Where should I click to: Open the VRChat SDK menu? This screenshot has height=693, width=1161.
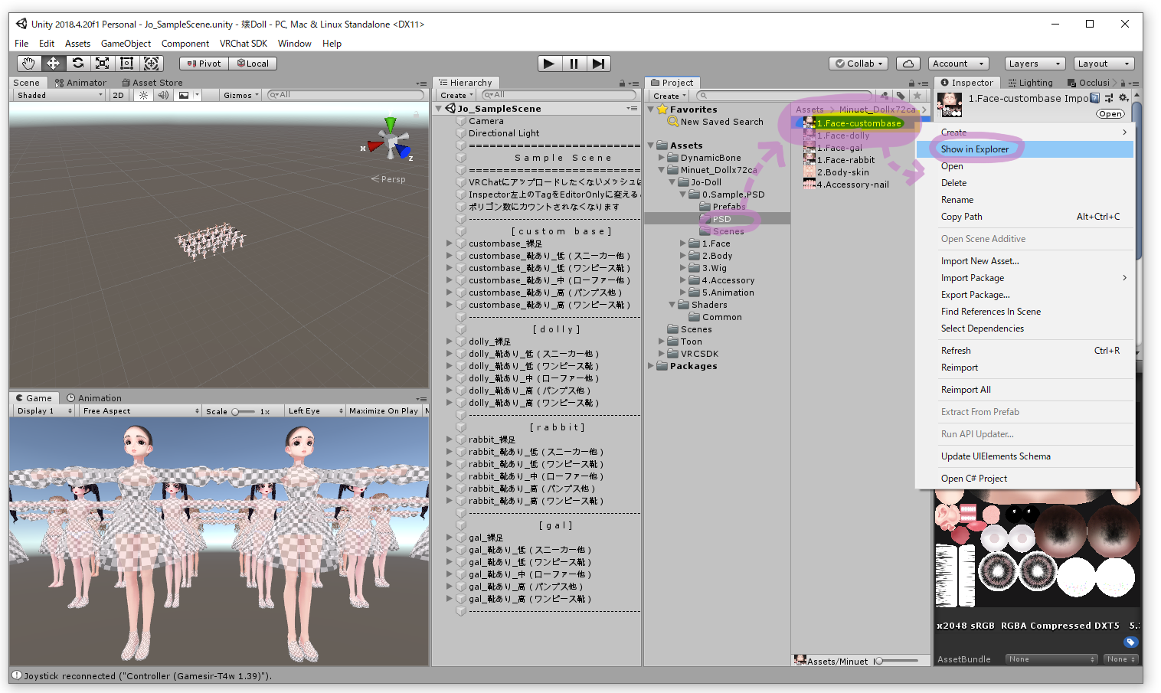[x=243, y=44]
